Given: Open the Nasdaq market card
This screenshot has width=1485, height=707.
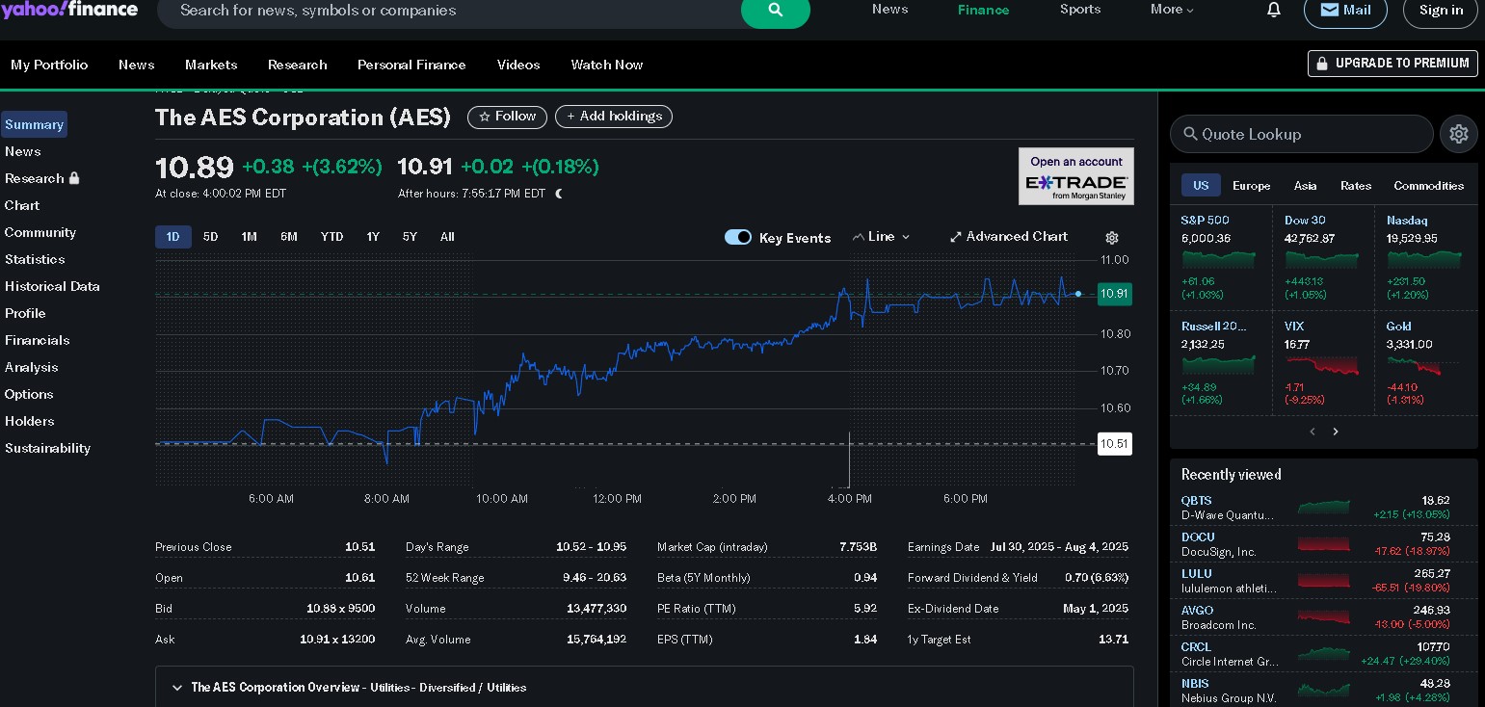Looking at the screenshot, I should tap(1426, 257).
